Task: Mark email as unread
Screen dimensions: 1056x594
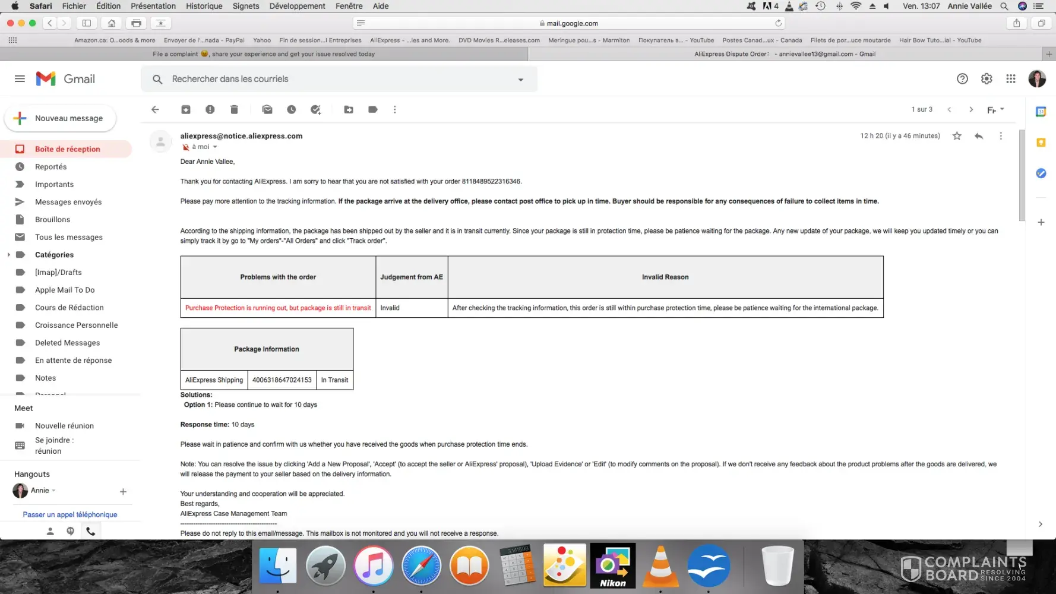Action: (x=267, y=109)
